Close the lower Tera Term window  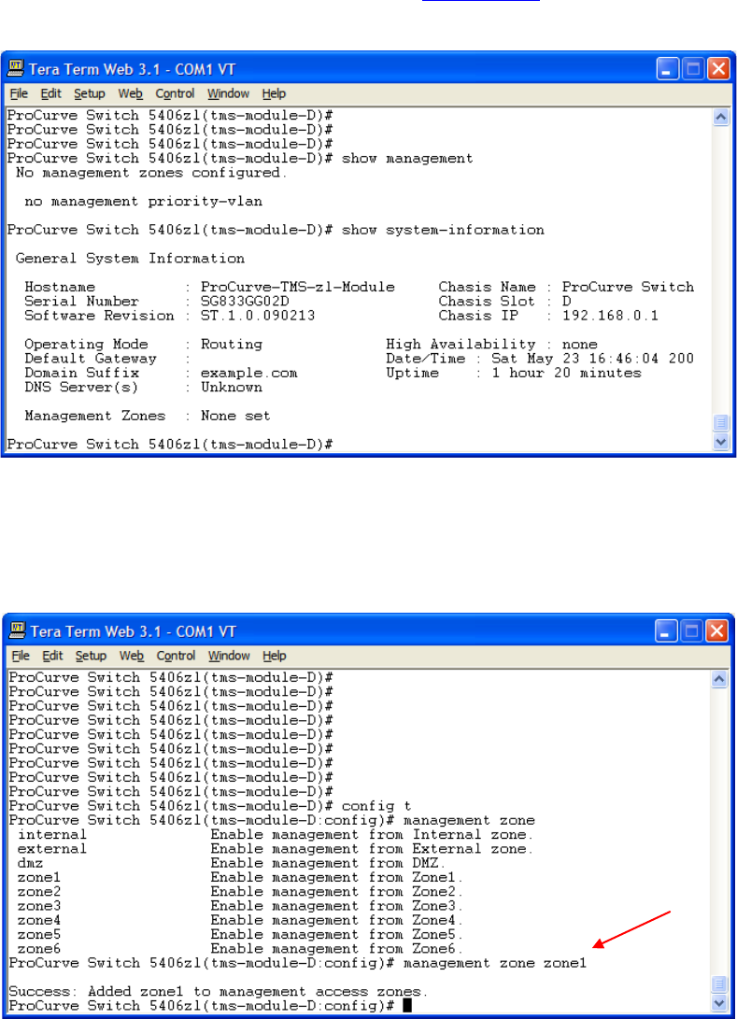point(716,630)
